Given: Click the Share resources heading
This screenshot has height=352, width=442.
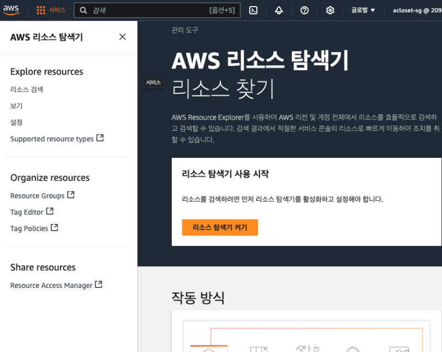Looking at the screenshot, I should (x=43, y=267).
